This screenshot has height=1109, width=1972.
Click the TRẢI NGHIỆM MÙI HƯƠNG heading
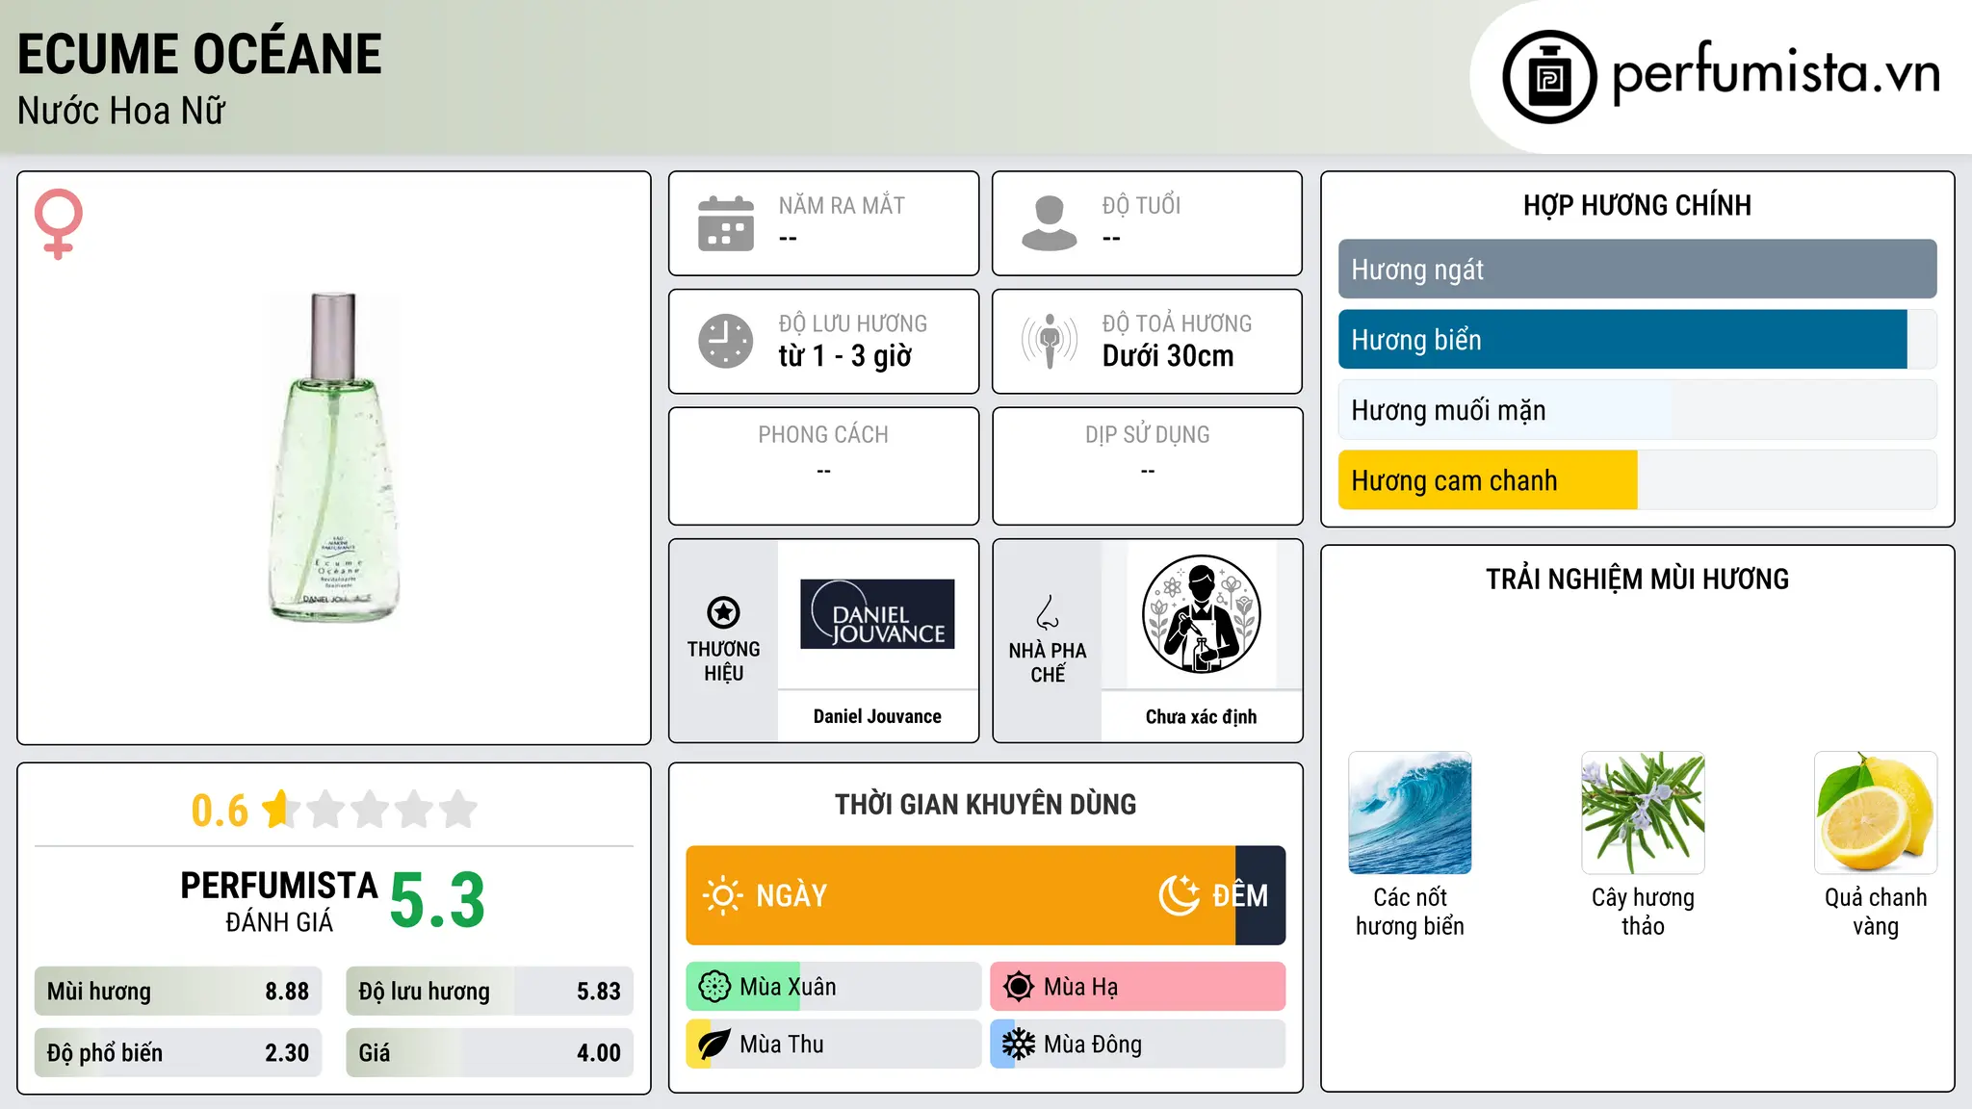[x=1637, y=579]
